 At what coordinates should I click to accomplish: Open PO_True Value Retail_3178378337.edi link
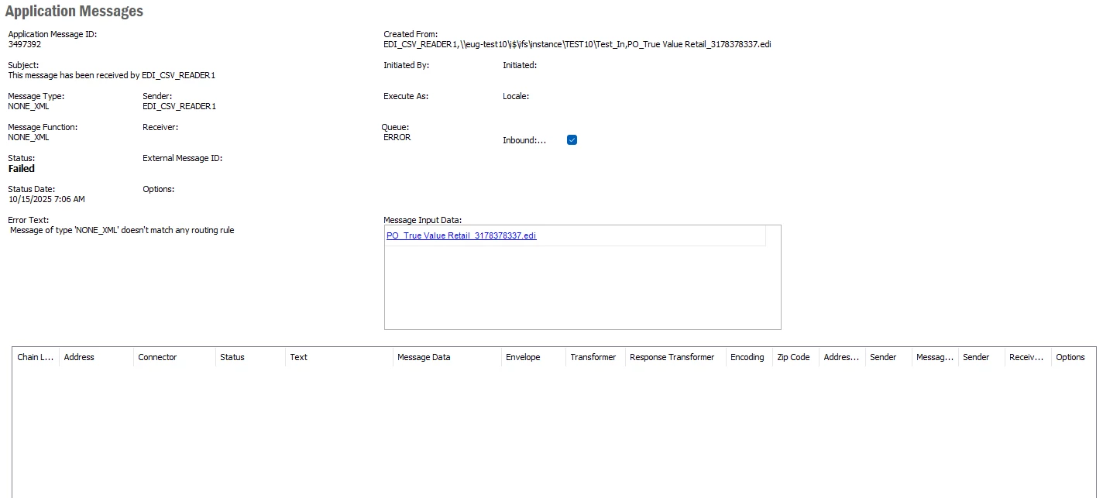pyautogui.click(x=461, y=235)
